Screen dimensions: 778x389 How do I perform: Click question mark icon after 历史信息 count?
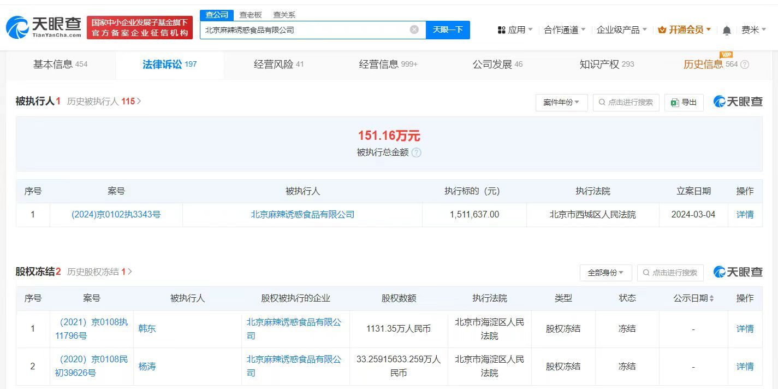point(745,64)
